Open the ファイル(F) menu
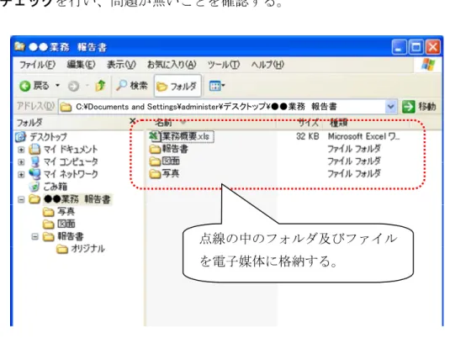The image size is (450, 338). pos(37,65)
